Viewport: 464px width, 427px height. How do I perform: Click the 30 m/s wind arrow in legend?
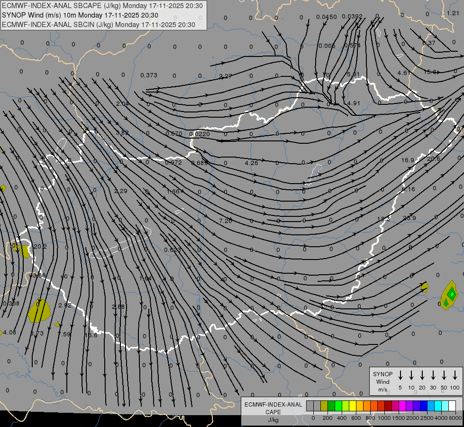tap(433, 375)
